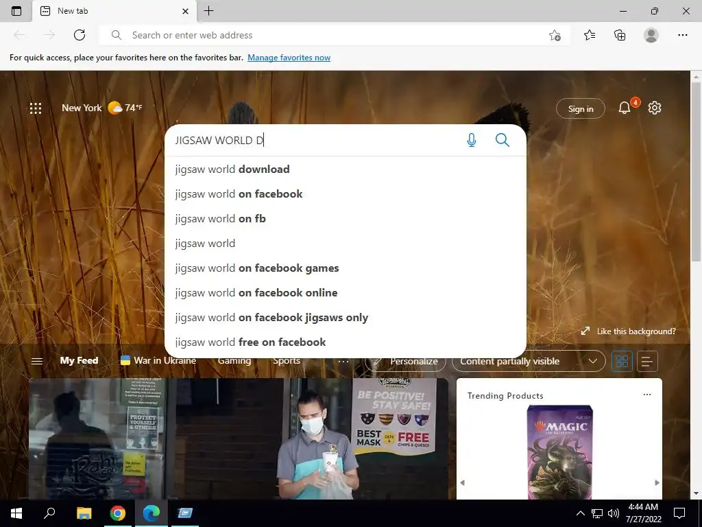
Task: Show next trending product arrow
Action: [657, 482]
